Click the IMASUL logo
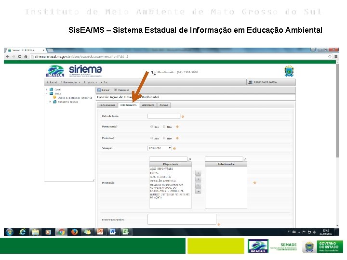The height and width of the screenshot is (260, 347). point(55,71)
